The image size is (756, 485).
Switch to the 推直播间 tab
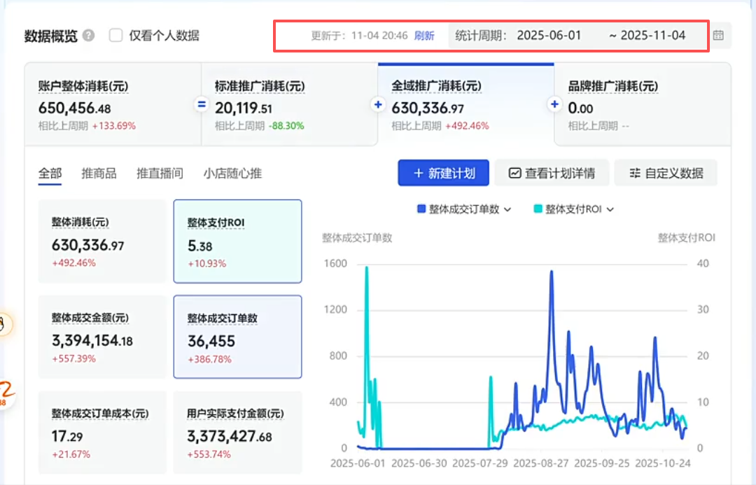[160, 174]
